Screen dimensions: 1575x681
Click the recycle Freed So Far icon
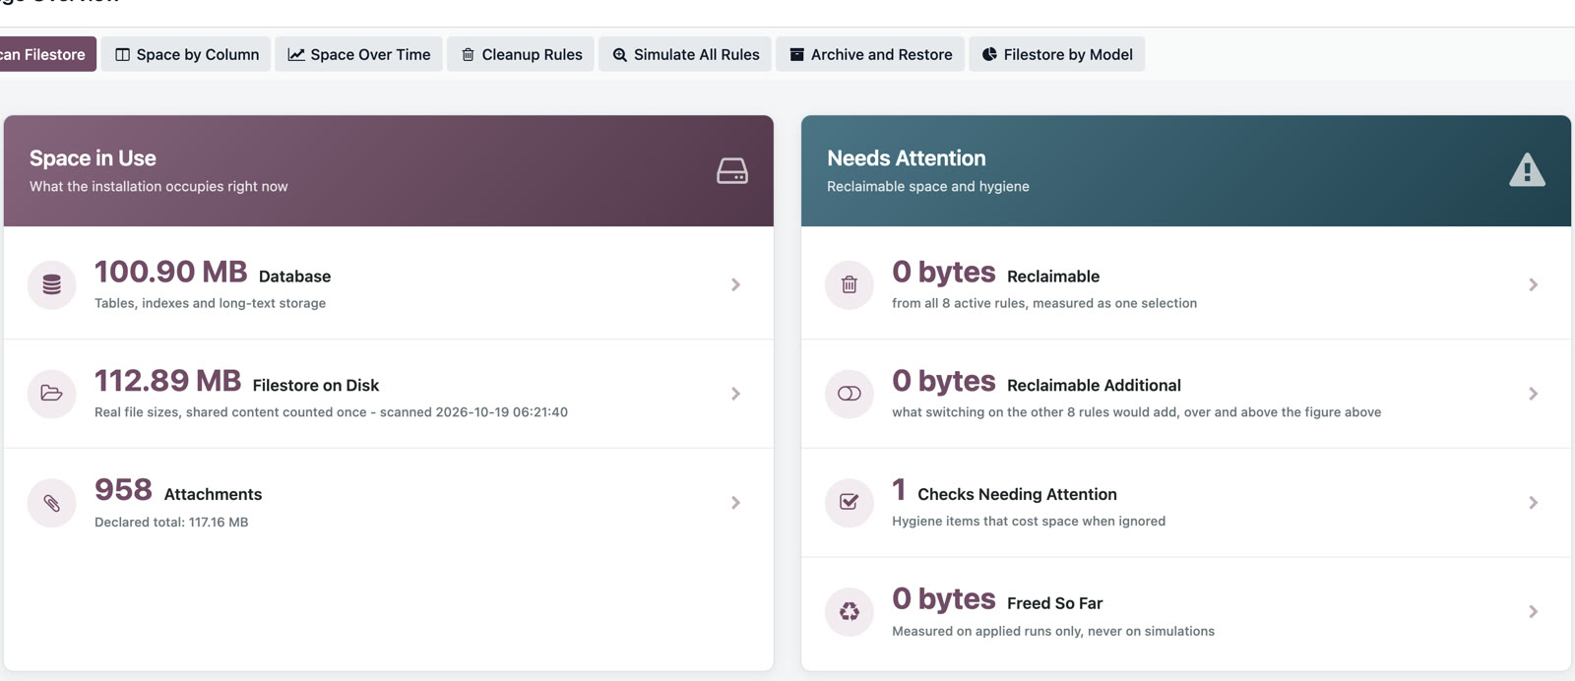pos(850,612)
